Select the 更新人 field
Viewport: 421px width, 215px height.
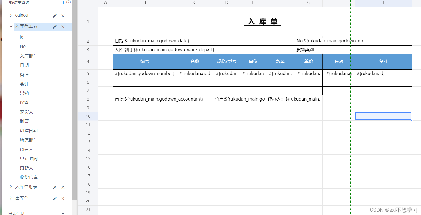click(26, 168)
